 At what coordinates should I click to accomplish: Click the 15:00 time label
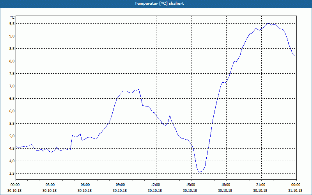tap(191, 185)
